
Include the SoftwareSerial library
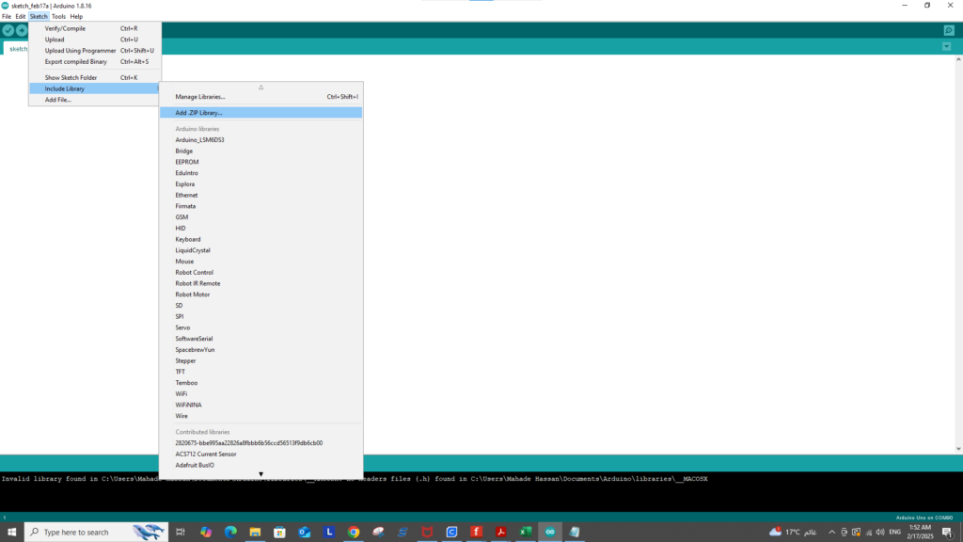click(261, 339)
